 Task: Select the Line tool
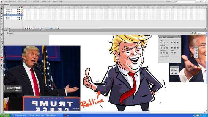coord(2,26)
